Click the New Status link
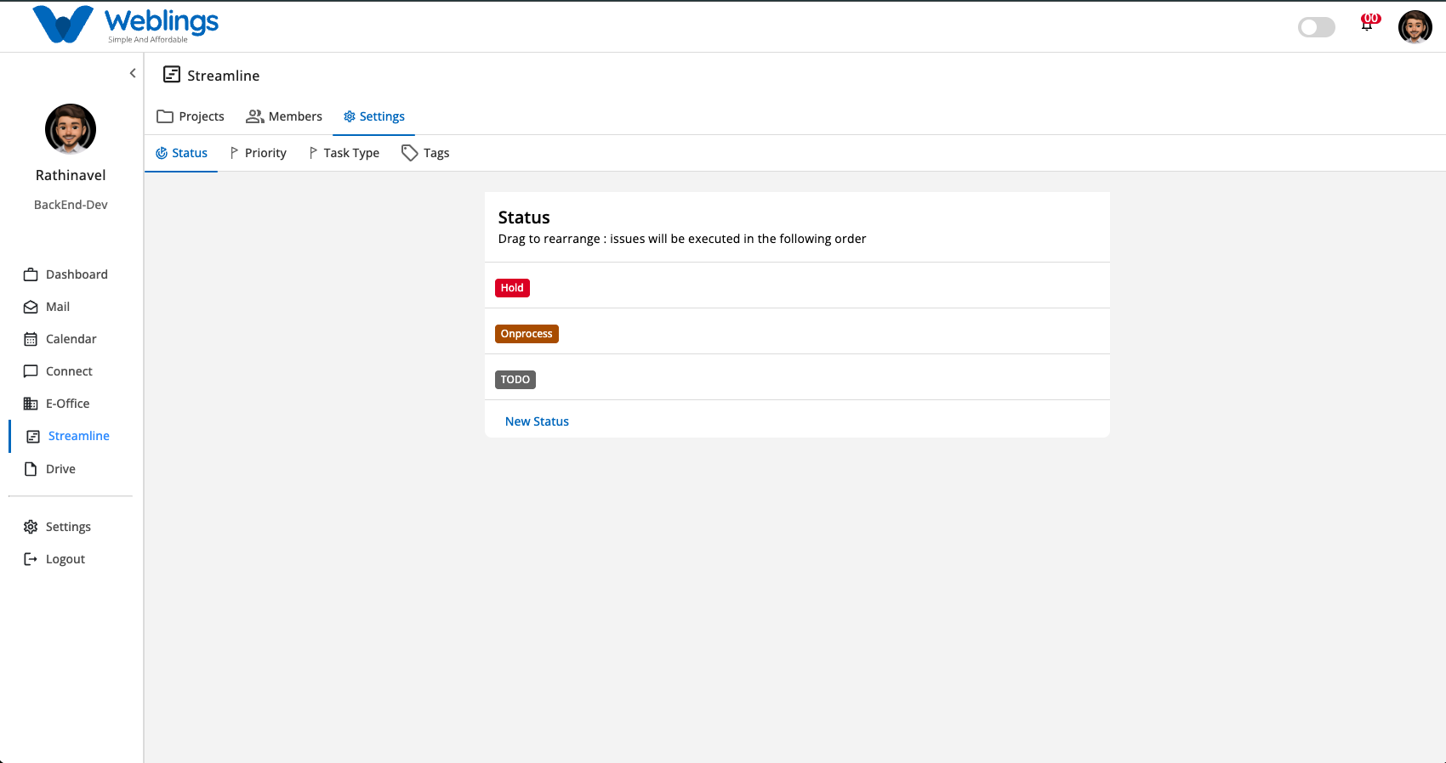1446x763 pixels. point(537,421)
